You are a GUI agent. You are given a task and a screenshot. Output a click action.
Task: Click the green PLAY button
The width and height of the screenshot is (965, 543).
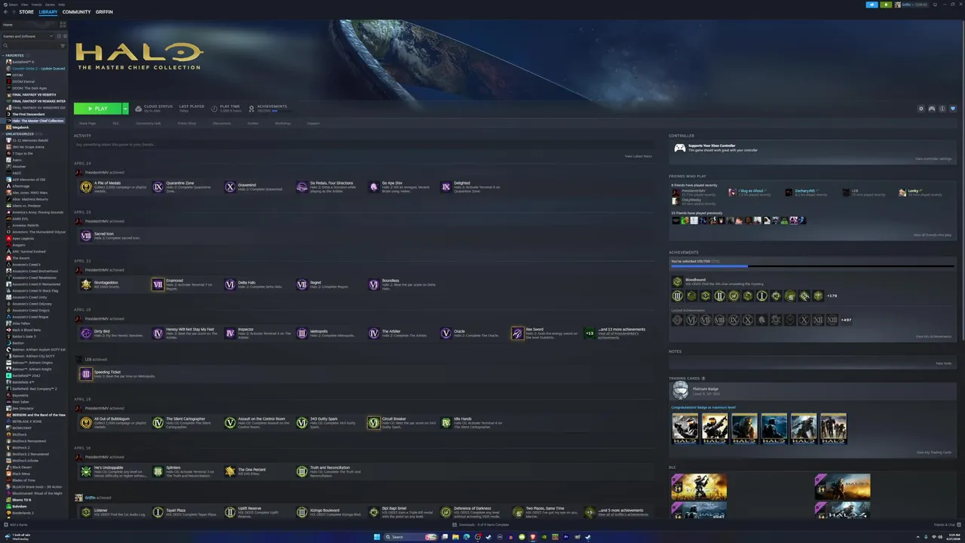pos(97,109)
